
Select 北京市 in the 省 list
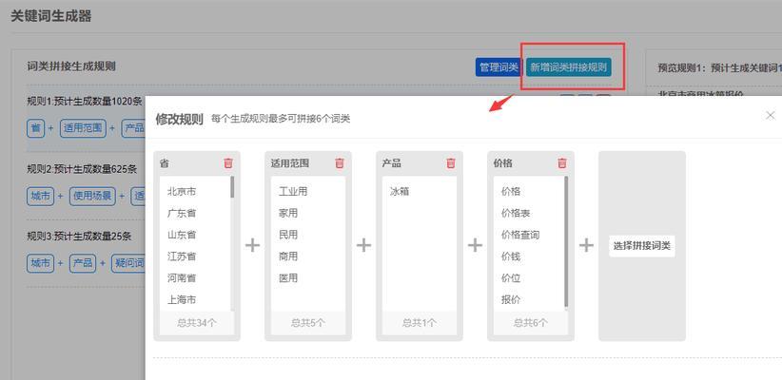(182, 191)
